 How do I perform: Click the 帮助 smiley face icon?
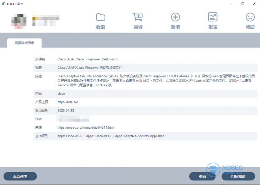(250, 17)
